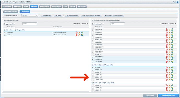The image size is (180, 98).
Task: Open translation globe for 110/590 R17
Action: click(172, 70)
